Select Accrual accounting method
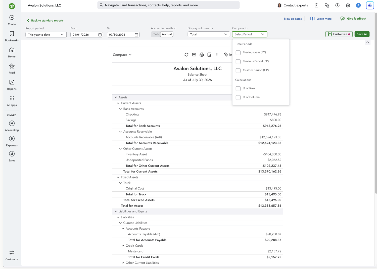Screen dimensions: 377x269 click(x=167, y=34)
